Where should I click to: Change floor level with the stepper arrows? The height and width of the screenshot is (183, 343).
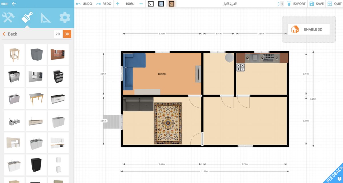point(279,4)
